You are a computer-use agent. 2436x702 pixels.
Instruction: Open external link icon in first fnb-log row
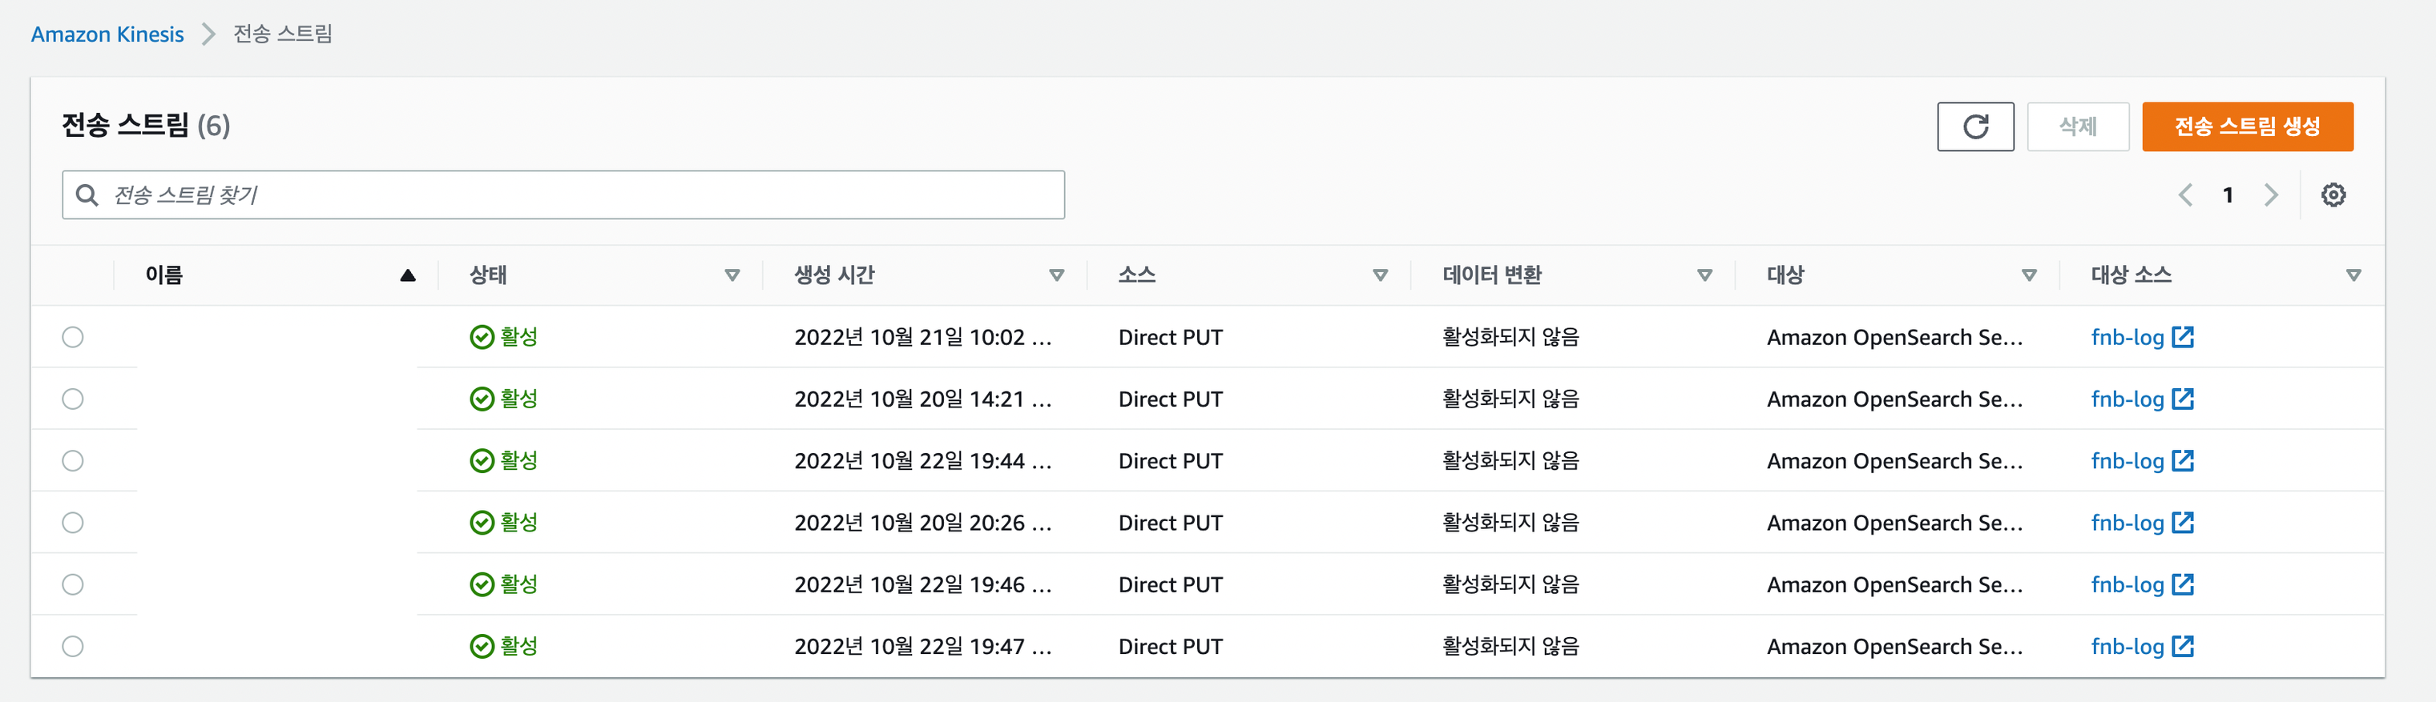(x=2183, y=336)
